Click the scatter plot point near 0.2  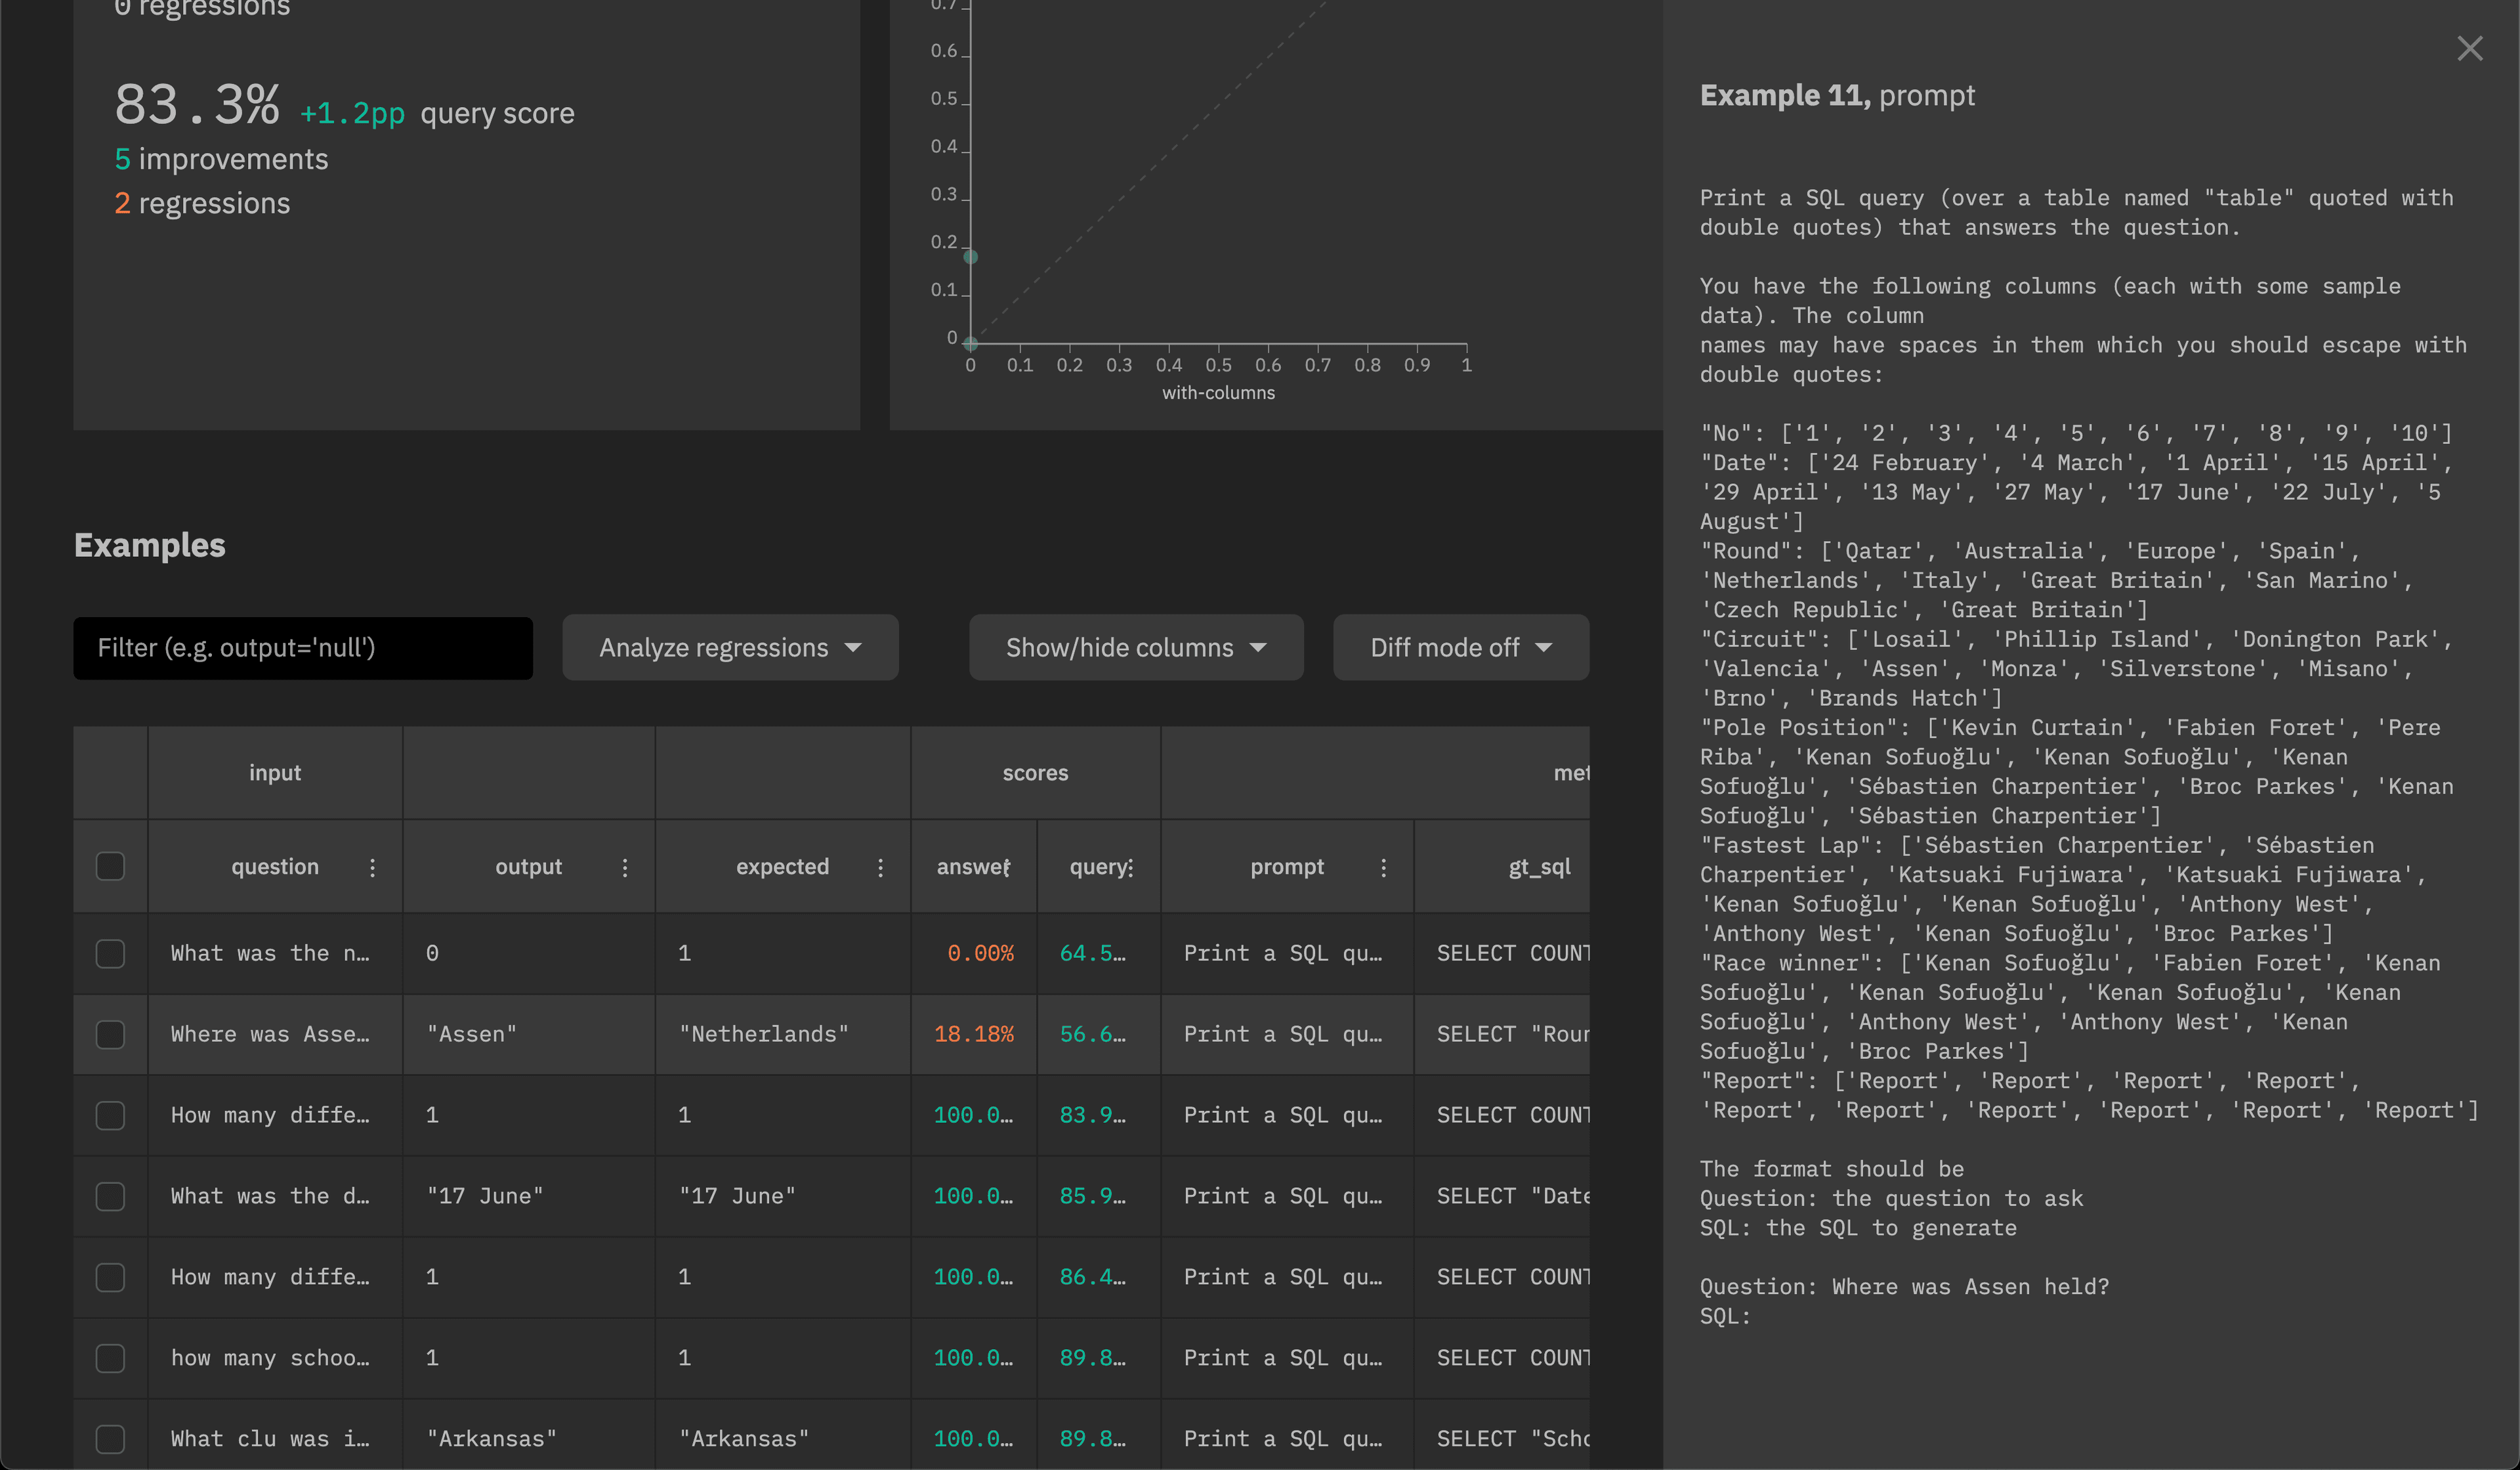point(970,257)
